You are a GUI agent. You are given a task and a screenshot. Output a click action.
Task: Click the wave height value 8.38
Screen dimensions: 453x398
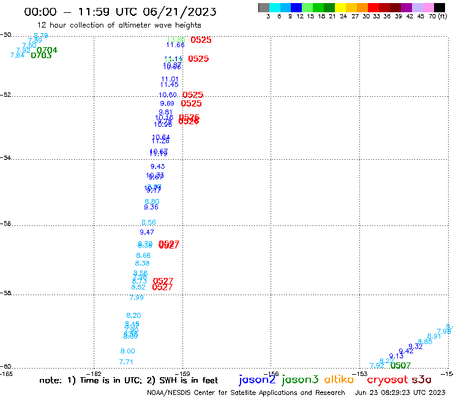(142, 263)
